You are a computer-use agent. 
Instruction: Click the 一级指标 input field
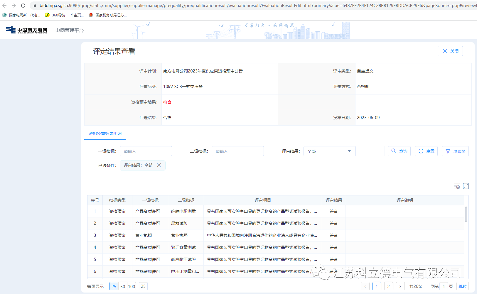pyautogui.click(x=146, y=151)
